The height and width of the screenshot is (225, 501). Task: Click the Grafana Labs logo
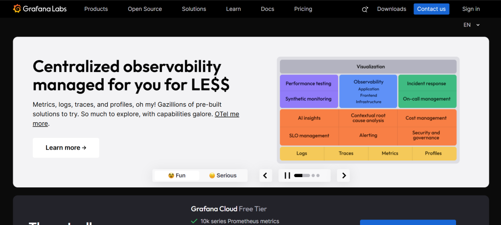[x=40, y=9]
